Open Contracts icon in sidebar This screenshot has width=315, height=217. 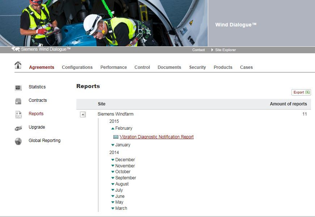(x=18, y=101)
